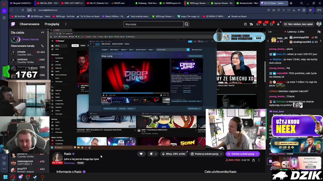Open the Rozmowy category link
Screen dimensions: 323x181
click(x=69, y=163)
